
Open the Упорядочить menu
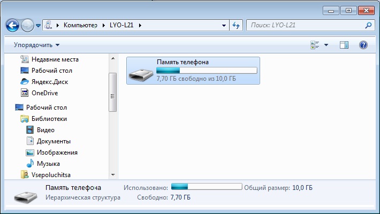click(x=36, y=45)
